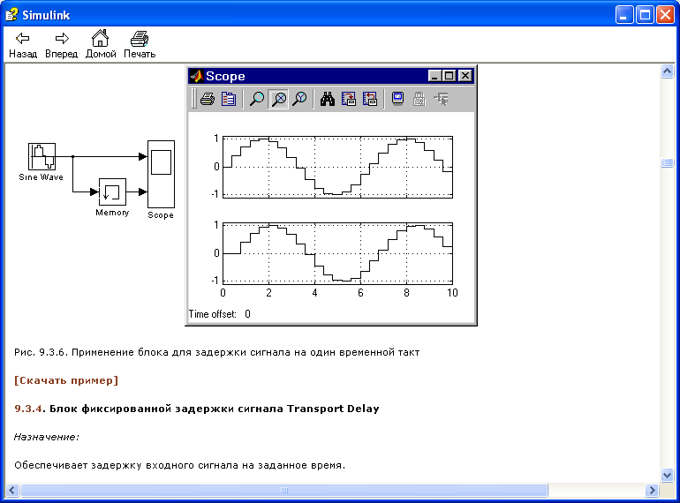The height and width of the screenshot is (503, 680).
Task: Click the Memory block
Action: (112, 191)
